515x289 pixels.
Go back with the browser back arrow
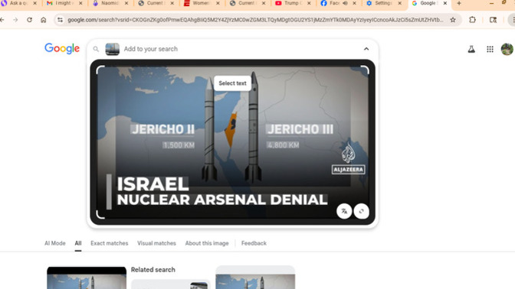2,20
